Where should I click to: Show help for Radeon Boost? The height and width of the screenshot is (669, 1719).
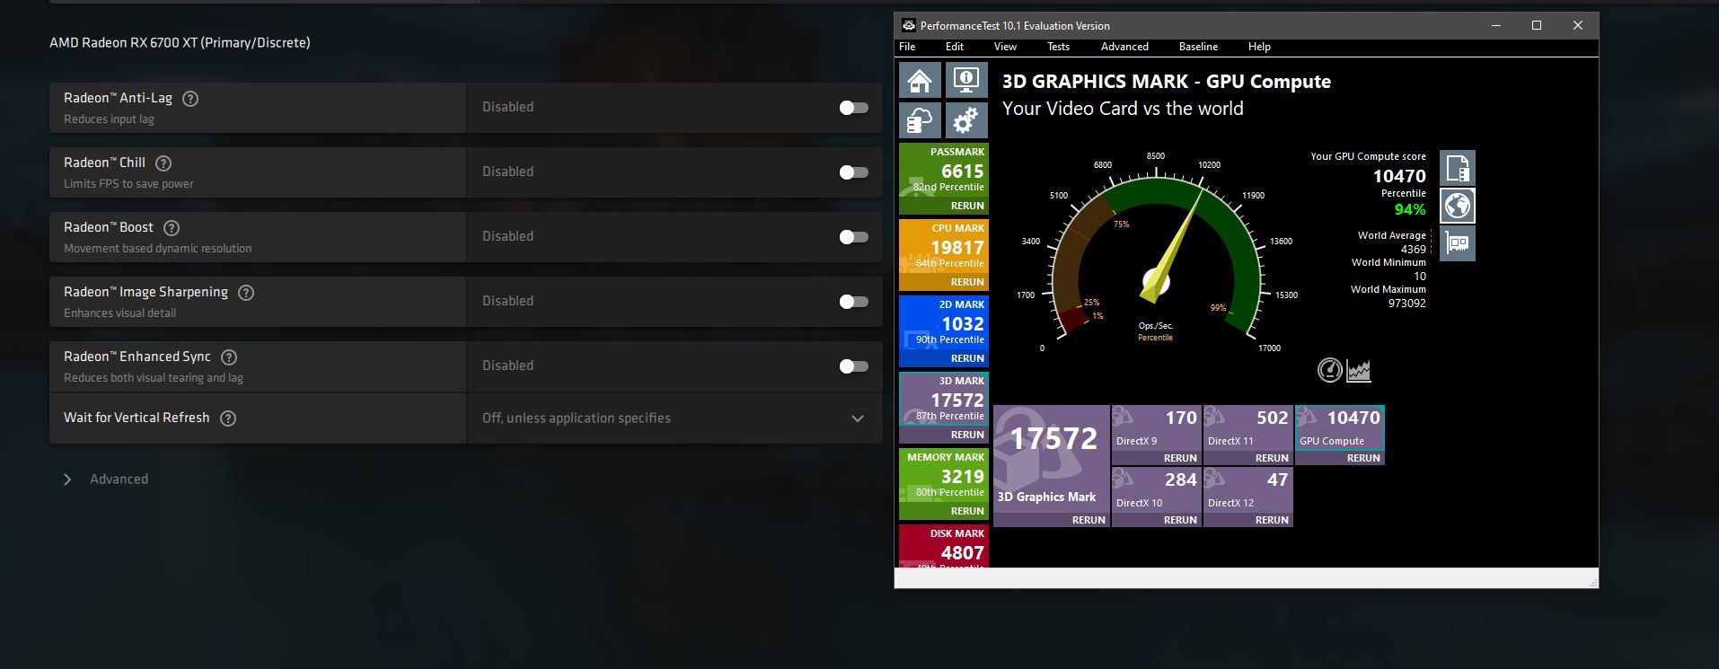click(172, 228)
